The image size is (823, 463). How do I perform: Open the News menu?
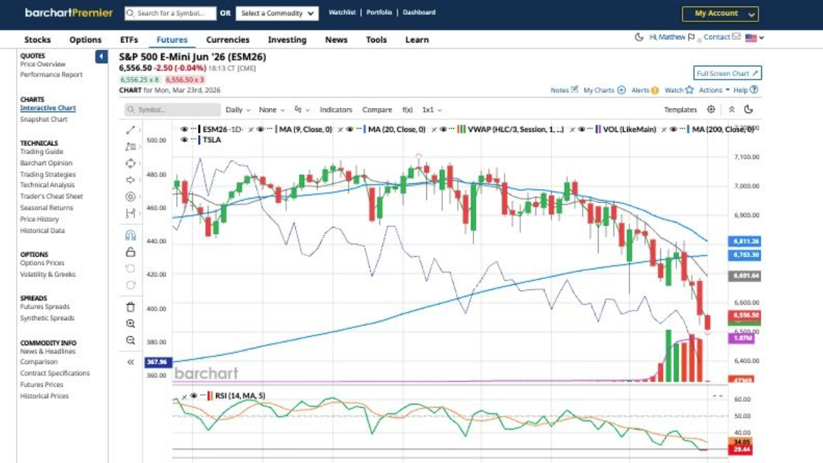pyautogui.click(x=336, y=39)
